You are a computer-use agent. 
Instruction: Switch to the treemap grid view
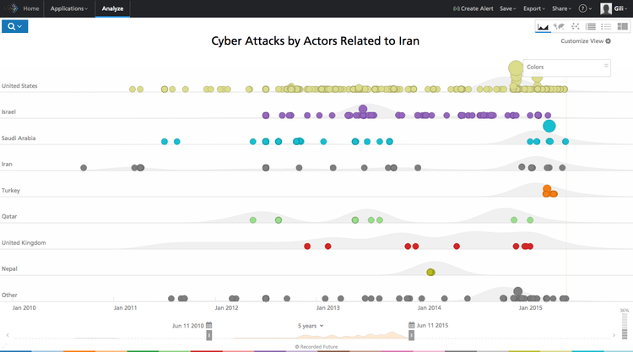(622, 27)
